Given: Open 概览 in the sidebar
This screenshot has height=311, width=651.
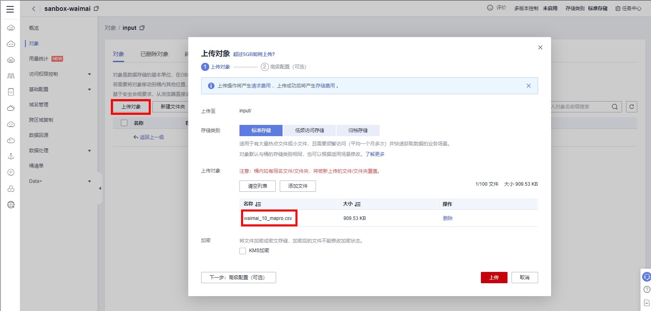Looking at the screenshot, I should (x=34, y=28).
